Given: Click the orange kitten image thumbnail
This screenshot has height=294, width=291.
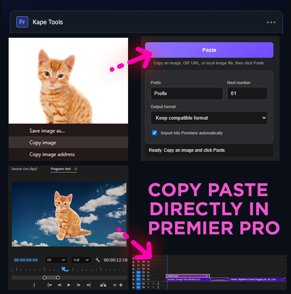Looking at the screenshot, I should (68, 81).
